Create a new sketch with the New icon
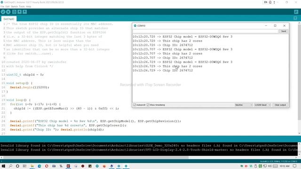301x169 pixels. click(14, 12)
